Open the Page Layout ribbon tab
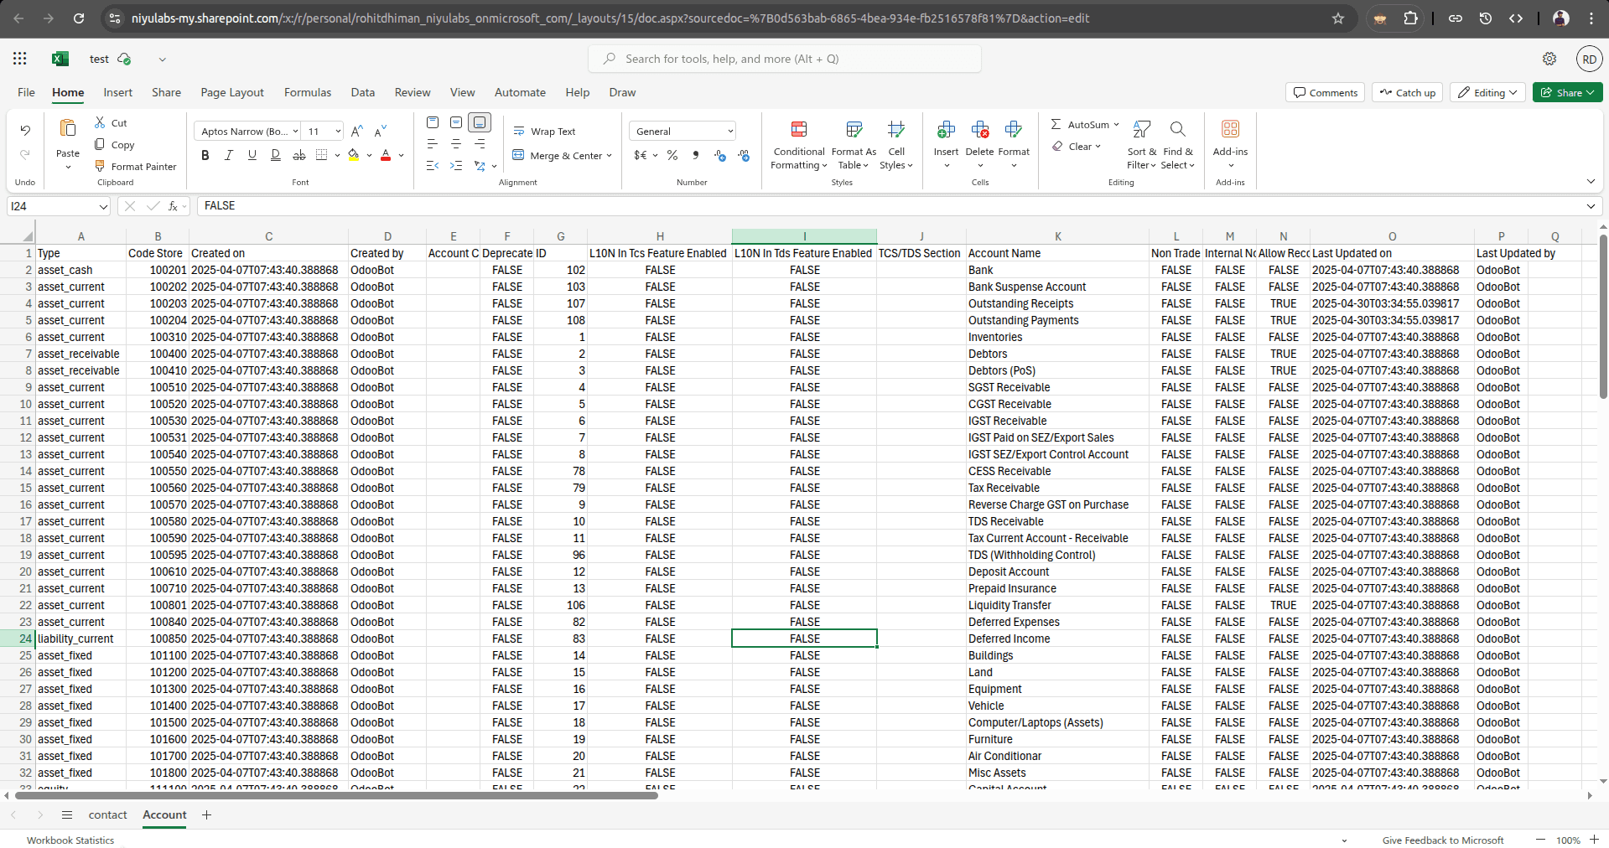The width and height of the screenshot is (1609, 848). (232, 93)
